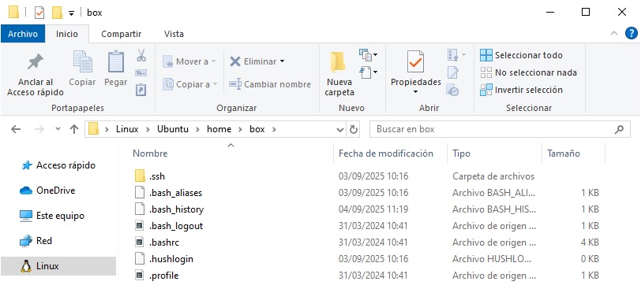The width and height of the screenshot is (641, 285).
Task: Click No seleccionar nada
Action: (x=528, y=72)
